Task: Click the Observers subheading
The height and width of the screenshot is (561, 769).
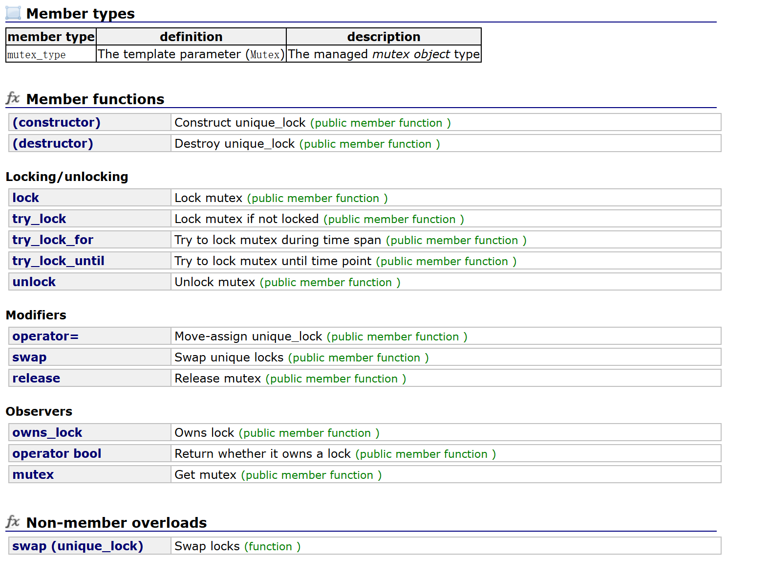Action: (39, 411)
